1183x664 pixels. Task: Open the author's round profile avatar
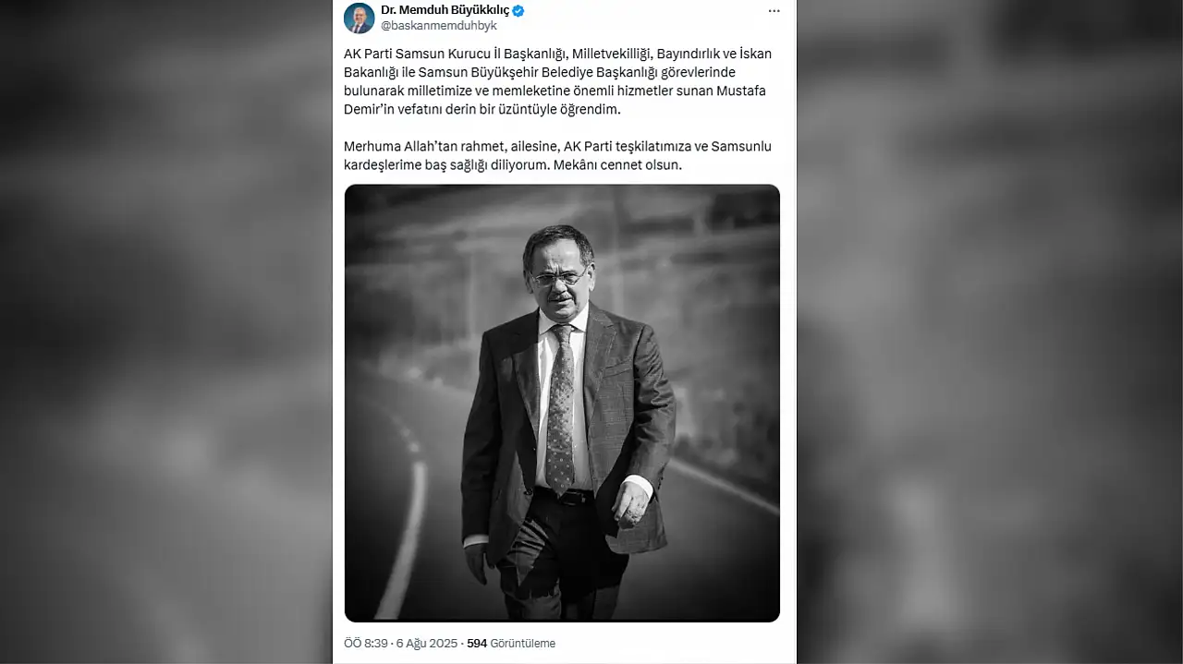(360, 18)
